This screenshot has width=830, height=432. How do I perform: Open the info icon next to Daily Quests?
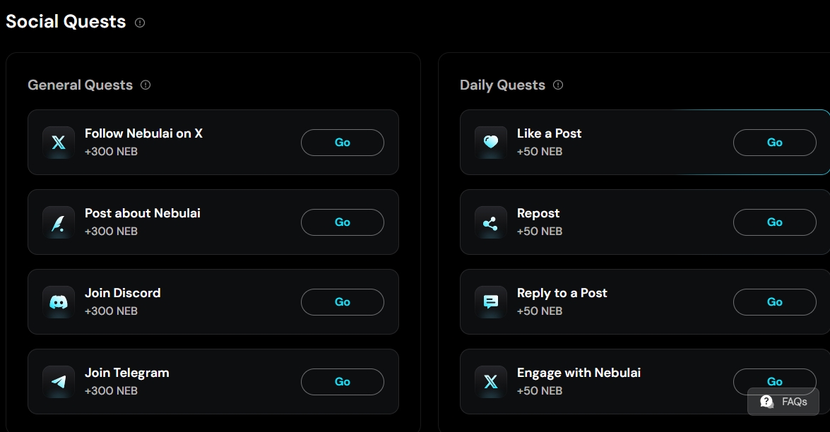(558, 85)
